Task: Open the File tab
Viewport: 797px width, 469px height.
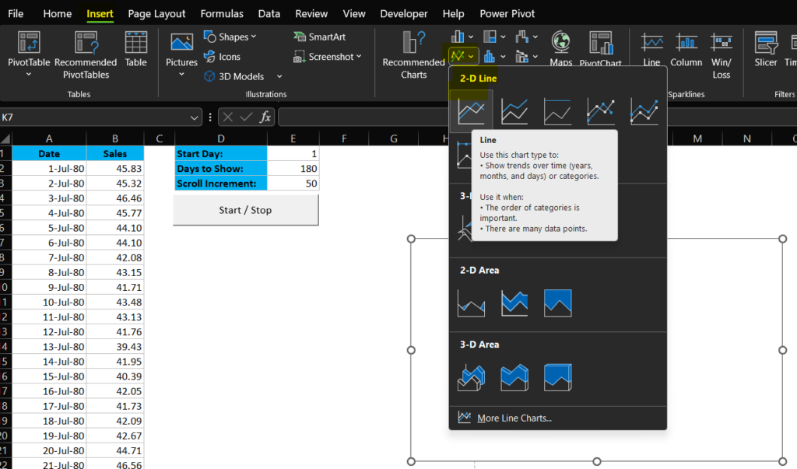Action: click(16, 14)
